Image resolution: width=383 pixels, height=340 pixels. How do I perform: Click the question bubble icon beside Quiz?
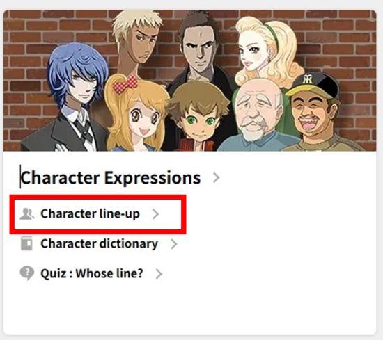[27, 273]
